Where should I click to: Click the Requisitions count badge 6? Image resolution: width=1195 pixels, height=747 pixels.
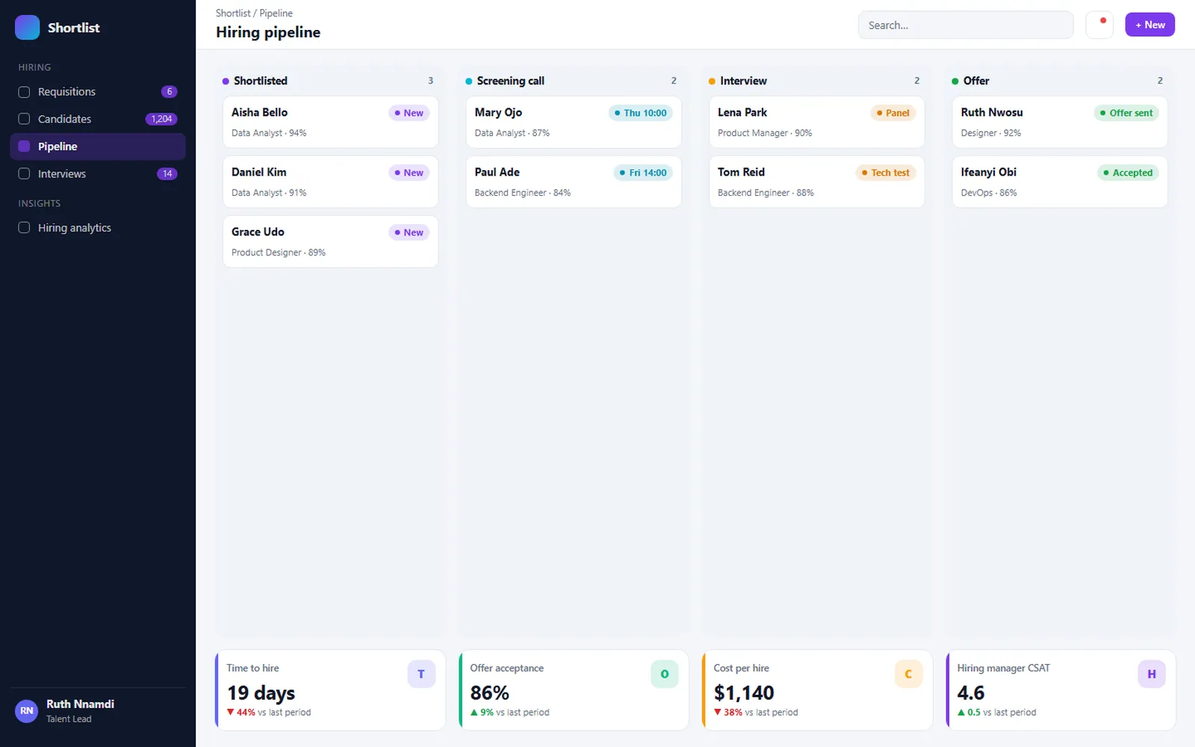coord(170,92)
